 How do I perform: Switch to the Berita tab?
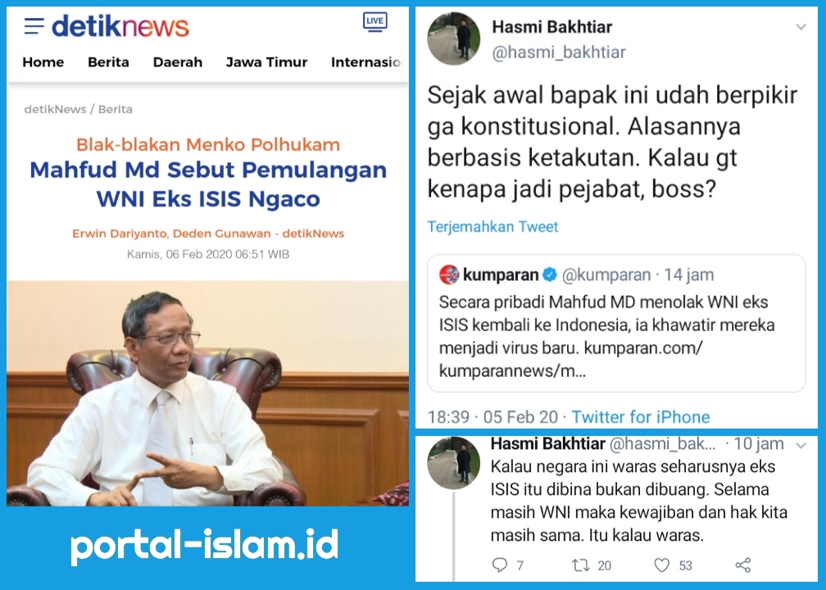[x=108, y=62]
